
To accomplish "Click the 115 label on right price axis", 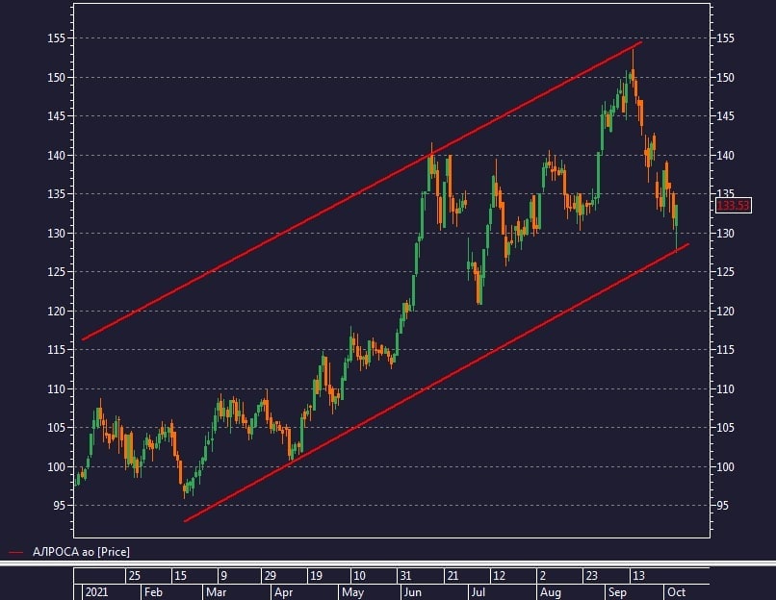I will pyautogui.click(x=726, y=349).
